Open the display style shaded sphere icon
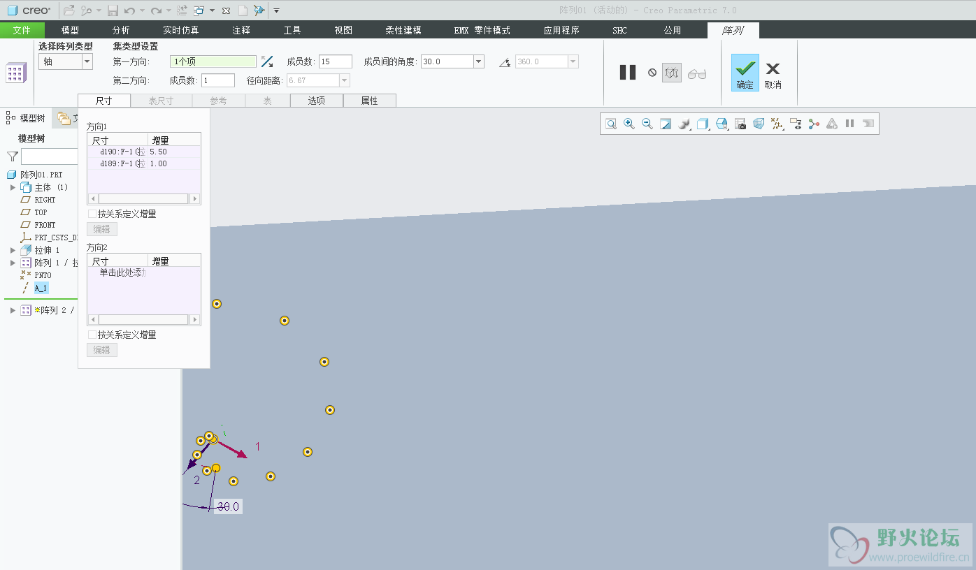Viewport: 976px width, 570px height. (684, 124)
